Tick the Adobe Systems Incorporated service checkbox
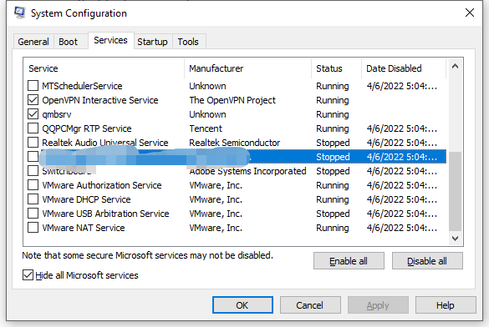This screenshot has height=327, width=489. coord(33,171)
